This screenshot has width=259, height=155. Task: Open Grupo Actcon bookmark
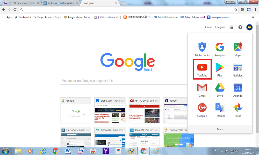[x=47, y=17]
